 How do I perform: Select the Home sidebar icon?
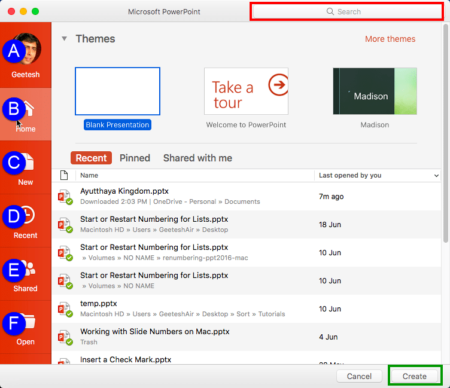[x=27, y=109]
